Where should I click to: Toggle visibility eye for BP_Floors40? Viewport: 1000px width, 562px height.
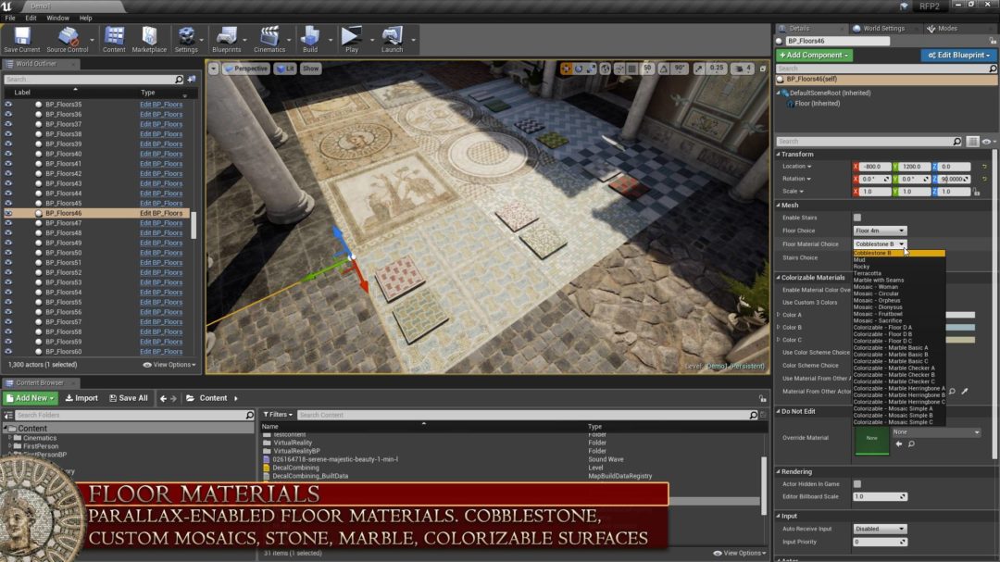point(8,154)
